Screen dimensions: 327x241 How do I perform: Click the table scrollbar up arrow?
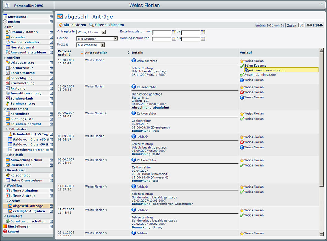(321, 50)
